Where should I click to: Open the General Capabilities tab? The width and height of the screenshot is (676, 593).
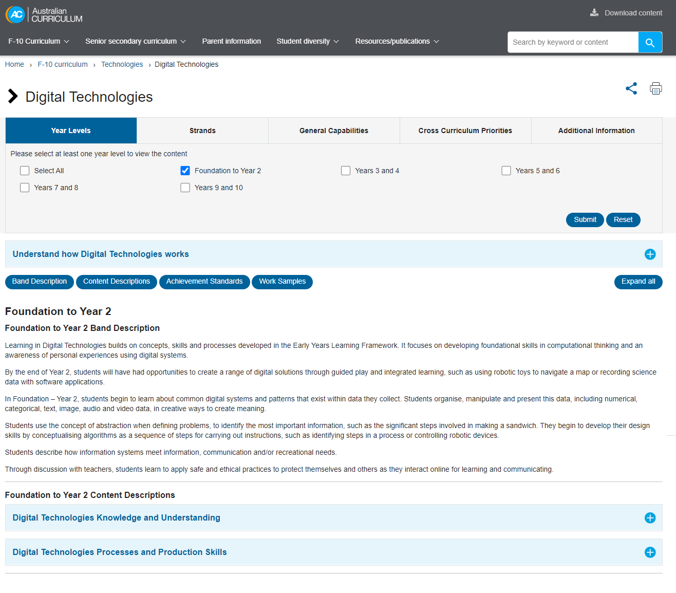point(334,131)
